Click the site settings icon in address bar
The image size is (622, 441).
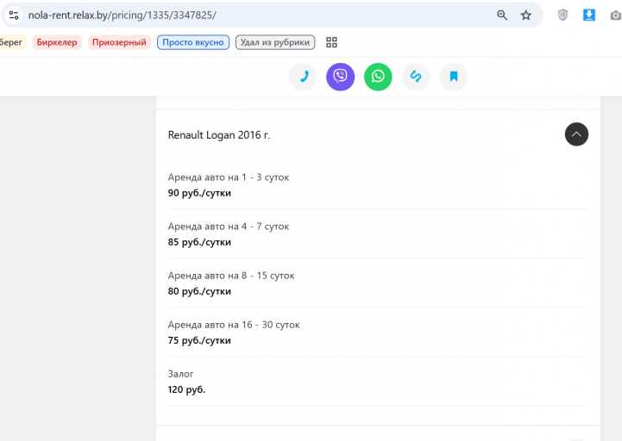pos(14,16)
